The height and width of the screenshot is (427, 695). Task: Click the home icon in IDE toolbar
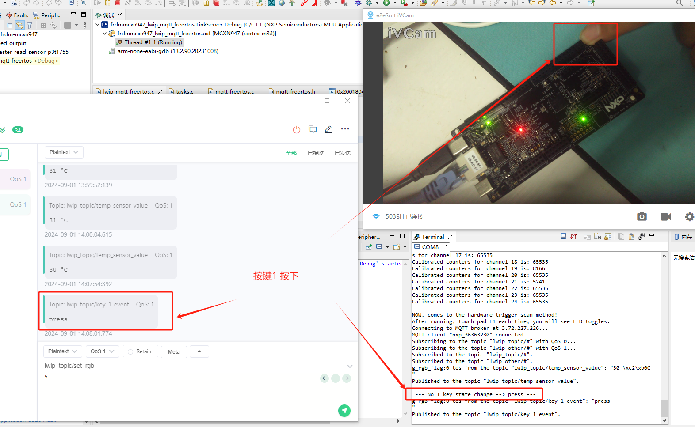click(x=292, y=3)
